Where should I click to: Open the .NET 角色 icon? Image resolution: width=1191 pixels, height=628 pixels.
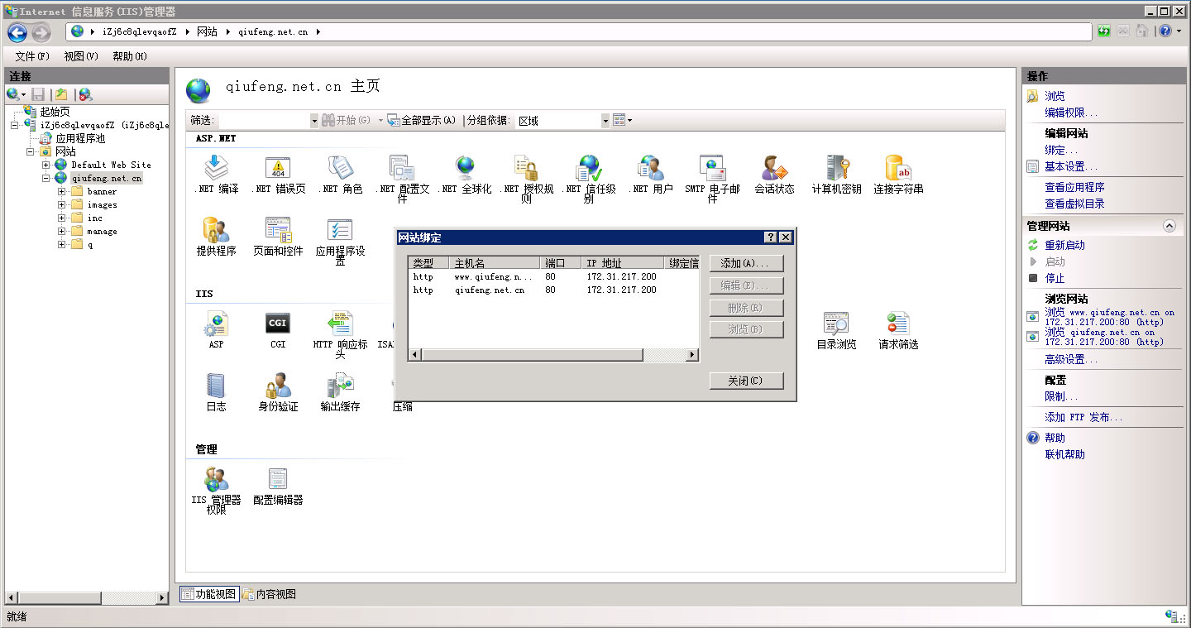tap(340, 175)
